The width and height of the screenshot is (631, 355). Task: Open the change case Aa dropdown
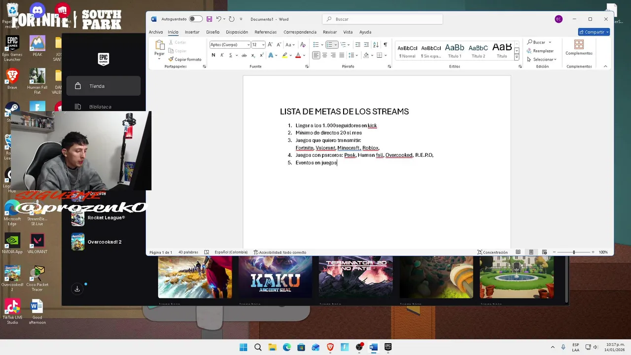(290, 44)
